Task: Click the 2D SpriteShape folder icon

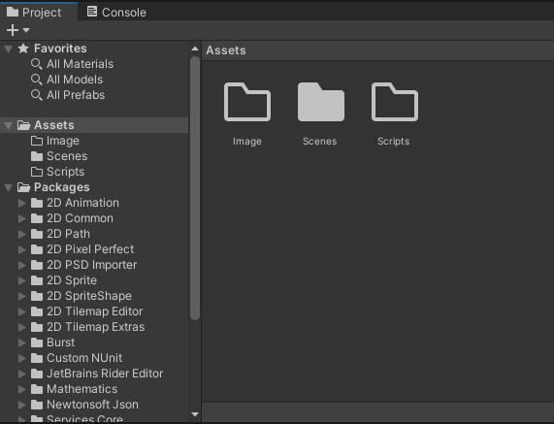Action: point(37,296)
